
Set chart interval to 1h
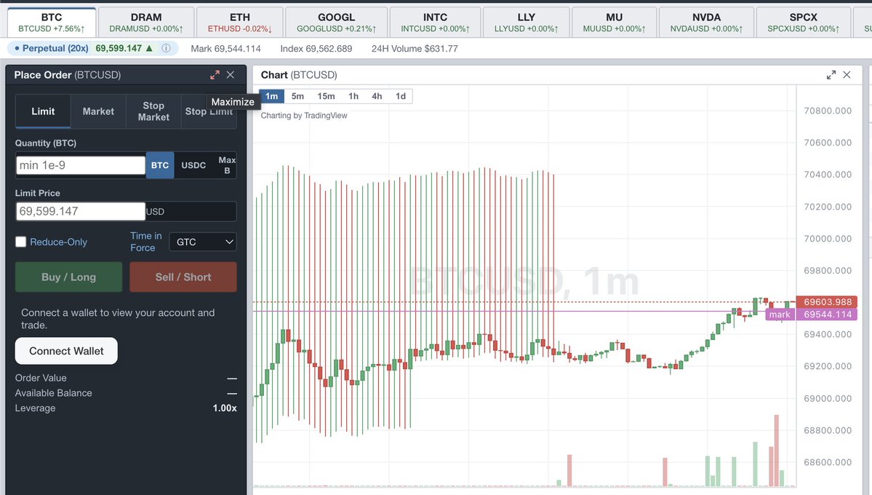click(353, 96)
